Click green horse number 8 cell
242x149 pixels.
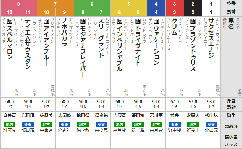(x=83, y=12)
